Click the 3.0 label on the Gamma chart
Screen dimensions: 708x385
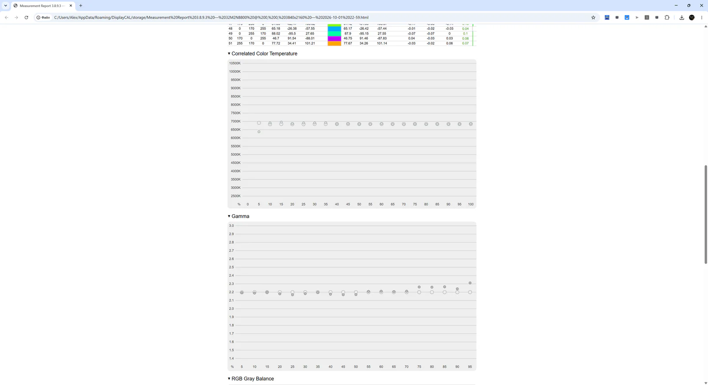[231, 226]
